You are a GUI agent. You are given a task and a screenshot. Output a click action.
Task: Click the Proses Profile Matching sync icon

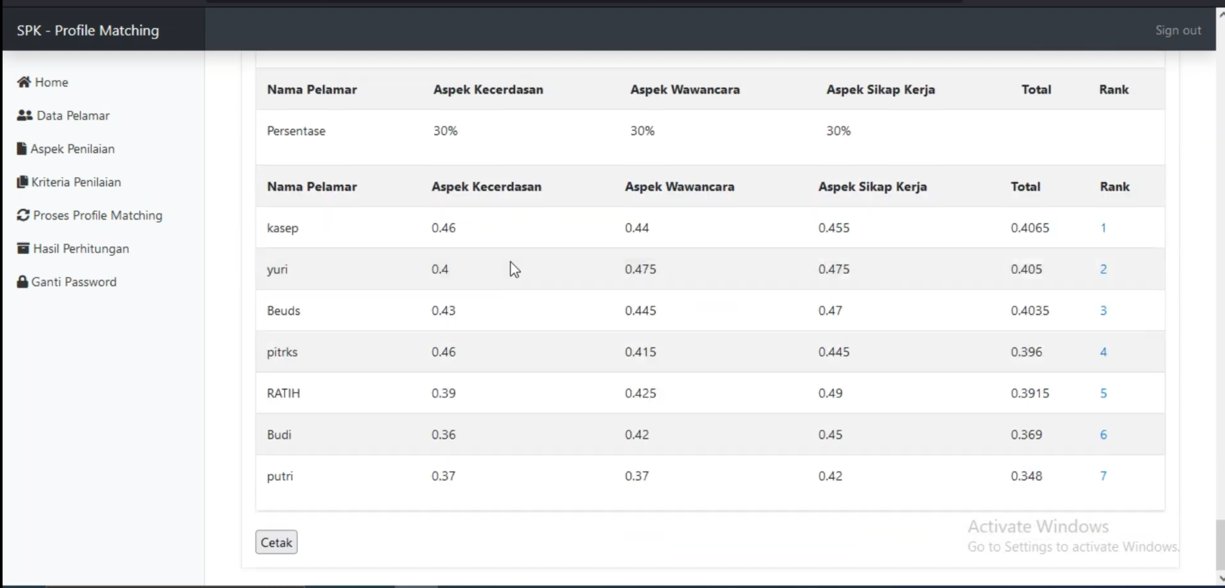click(x=23, y=215)
